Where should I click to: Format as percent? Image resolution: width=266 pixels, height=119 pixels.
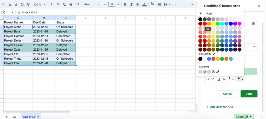58,4
